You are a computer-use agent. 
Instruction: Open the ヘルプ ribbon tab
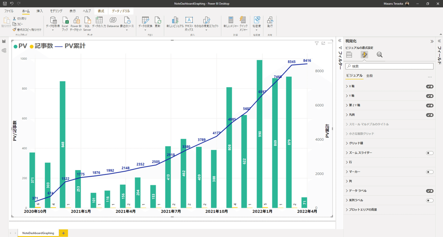click(87, 11)
